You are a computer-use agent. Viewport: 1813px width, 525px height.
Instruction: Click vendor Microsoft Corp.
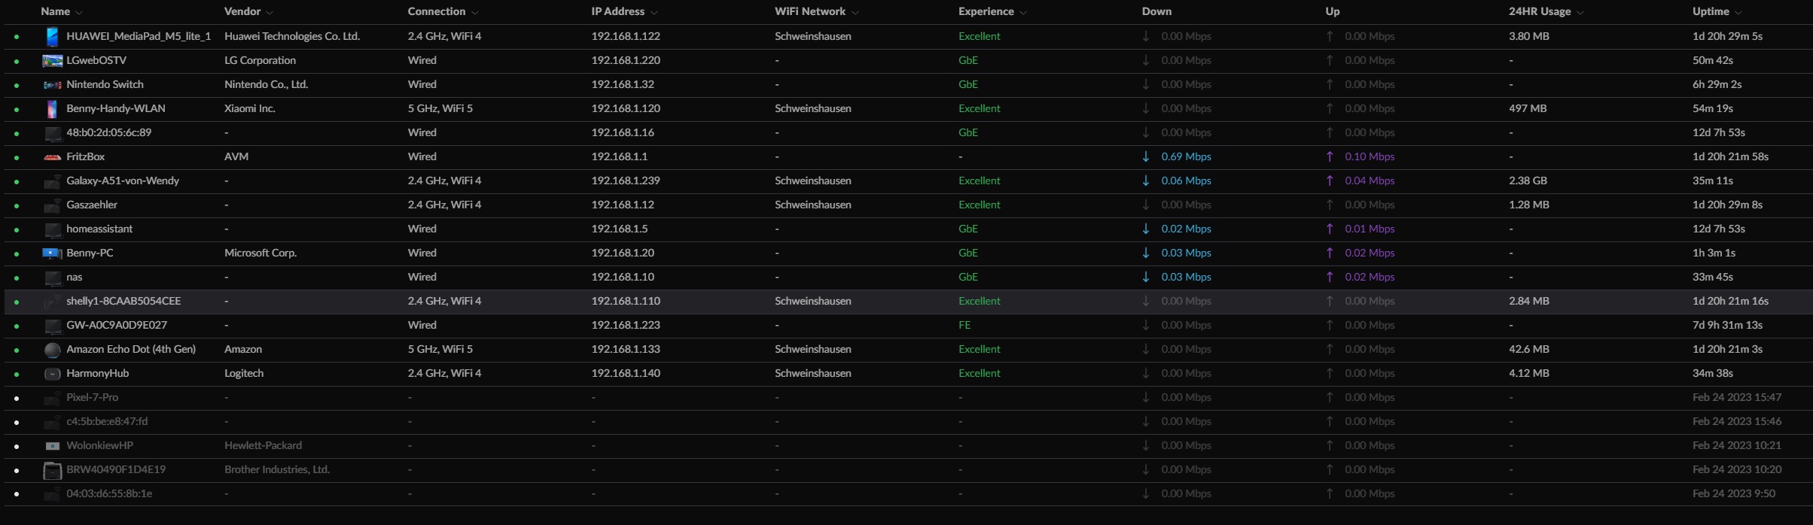click(x=261, y=253)
